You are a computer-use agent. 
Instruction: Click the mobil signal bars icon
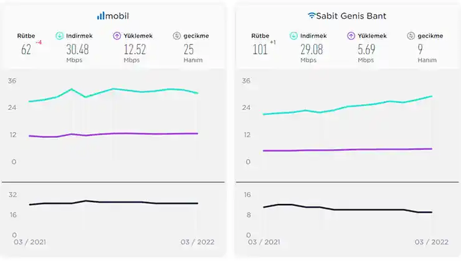[x=101, y=15]
